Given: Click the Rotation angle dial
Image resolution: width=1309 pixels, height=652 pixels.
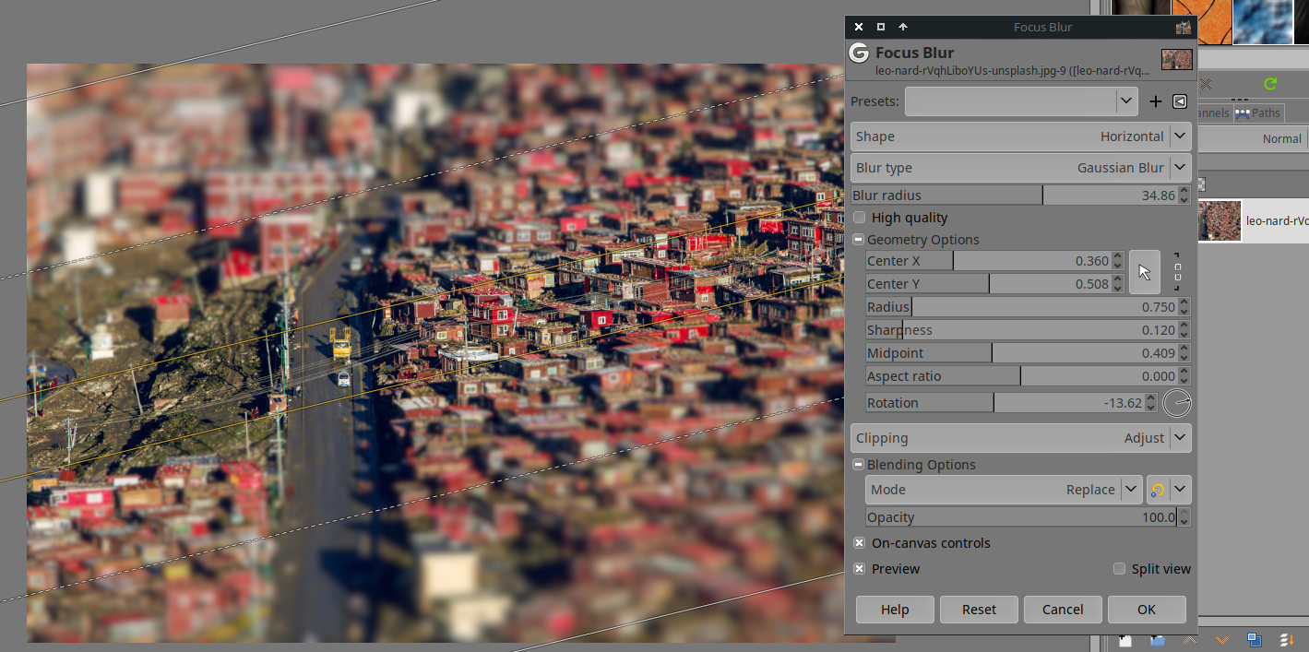Looking at the screenshot, I should [1177, 403].
